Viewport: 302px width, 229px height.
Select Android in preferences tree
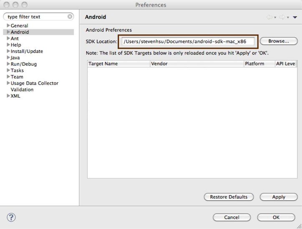[20, 32]
